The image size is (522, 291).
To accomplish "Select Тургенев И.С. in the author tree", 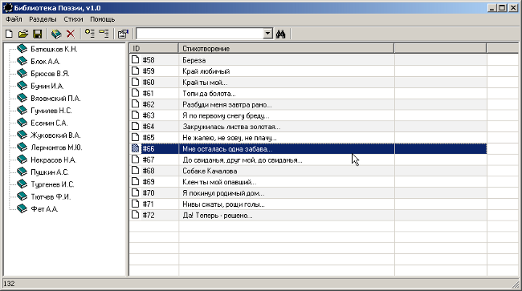I will [x=52, y=184].
